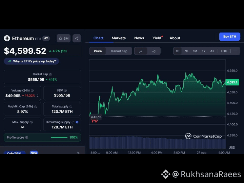The image size is (244, 183).
Task: Click the current price label 4,595.3
Action: [232, 82]
